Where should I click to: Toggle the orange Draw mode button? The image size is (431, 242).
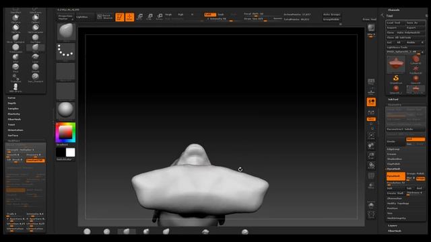click(x=129, y=17)
